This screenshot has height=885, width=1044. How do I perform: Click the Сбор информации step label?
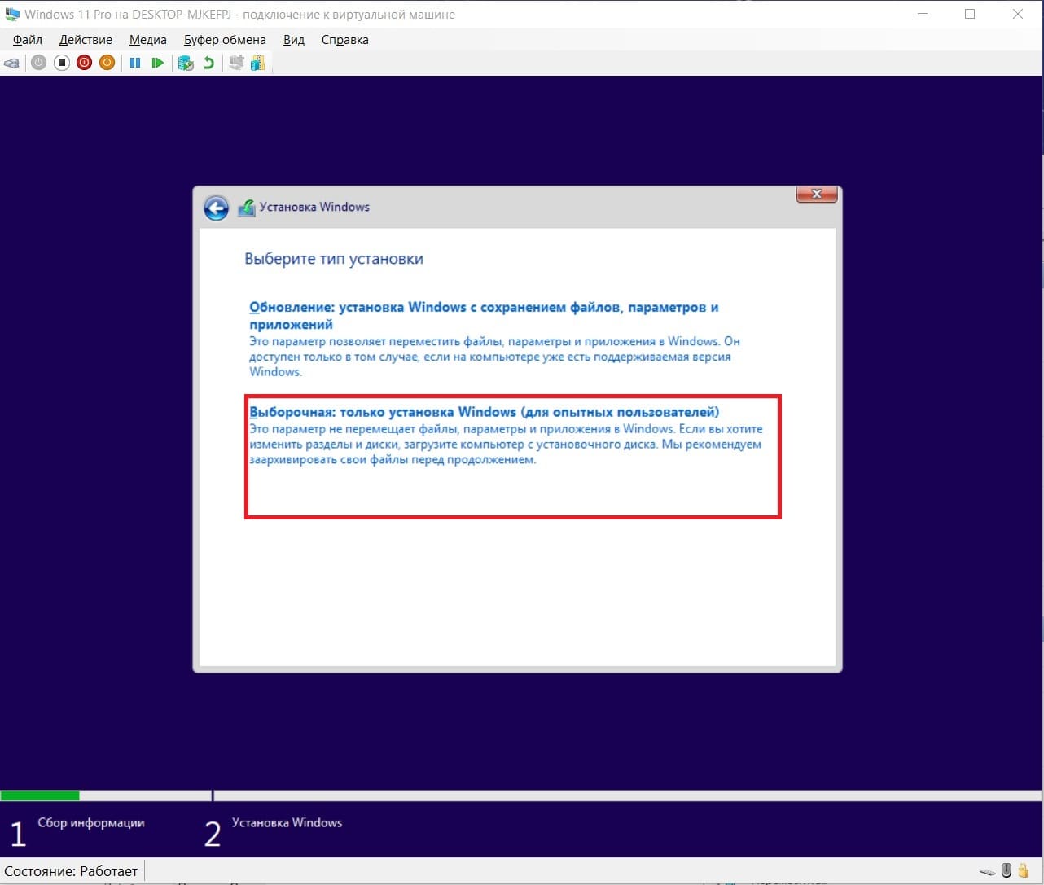91,823
